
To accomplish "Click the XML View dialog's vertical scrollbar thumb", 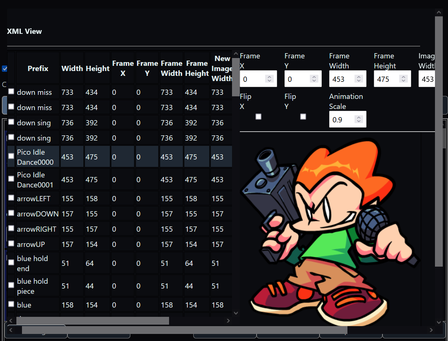I will pyautogui.click(x=439, y=141).
